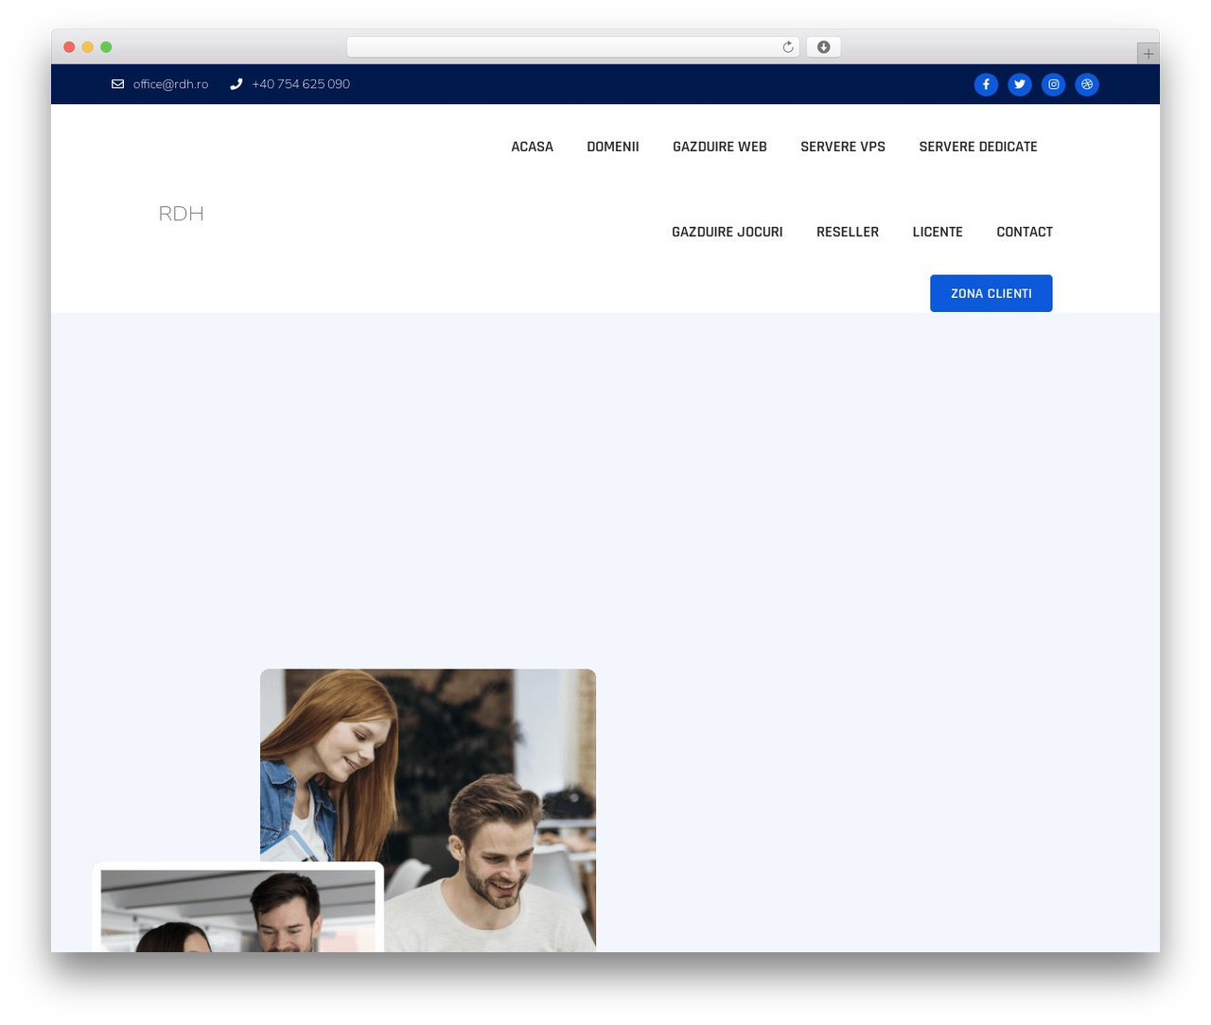Go to the ACASA menu item
The image size is (1211, 1025).
(x=533, y=147)
